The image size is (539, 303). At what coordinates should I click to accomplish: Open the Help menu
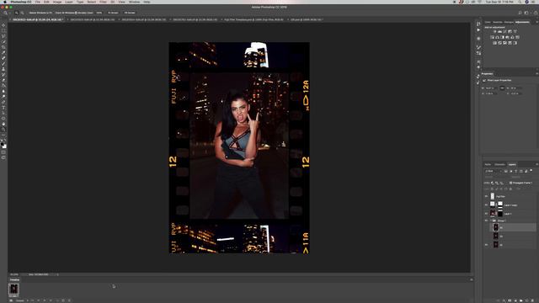pyautogui.click(x=147, y=2)
